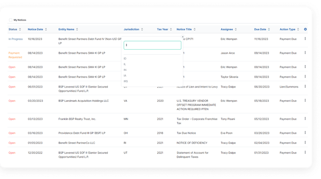This screenshot has width=321, height=179.
Task: Click assignee Taylor Silveria
Action: tap(229, 77)
